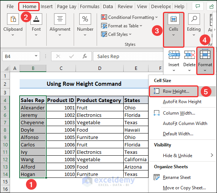Switch to the Insert ribbon tab

click(x=47, y=7)
